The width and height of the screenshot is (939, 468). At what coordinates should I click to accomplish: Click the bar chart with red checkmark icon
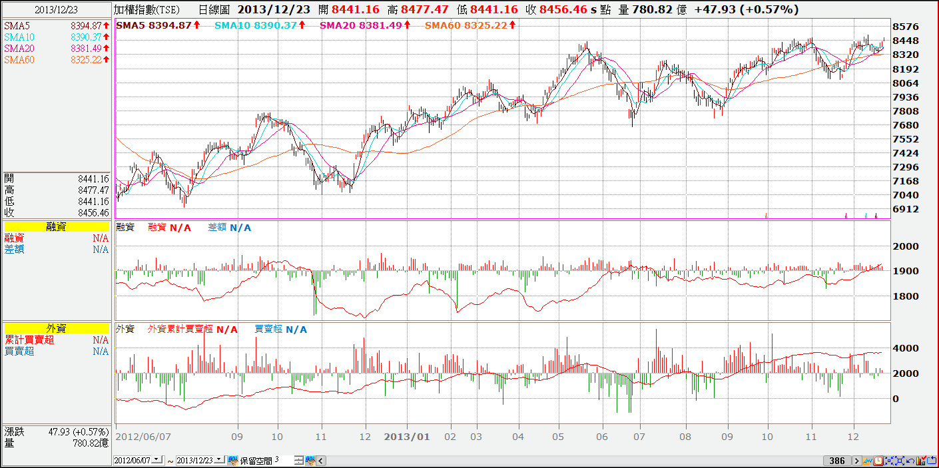[921, 461]
